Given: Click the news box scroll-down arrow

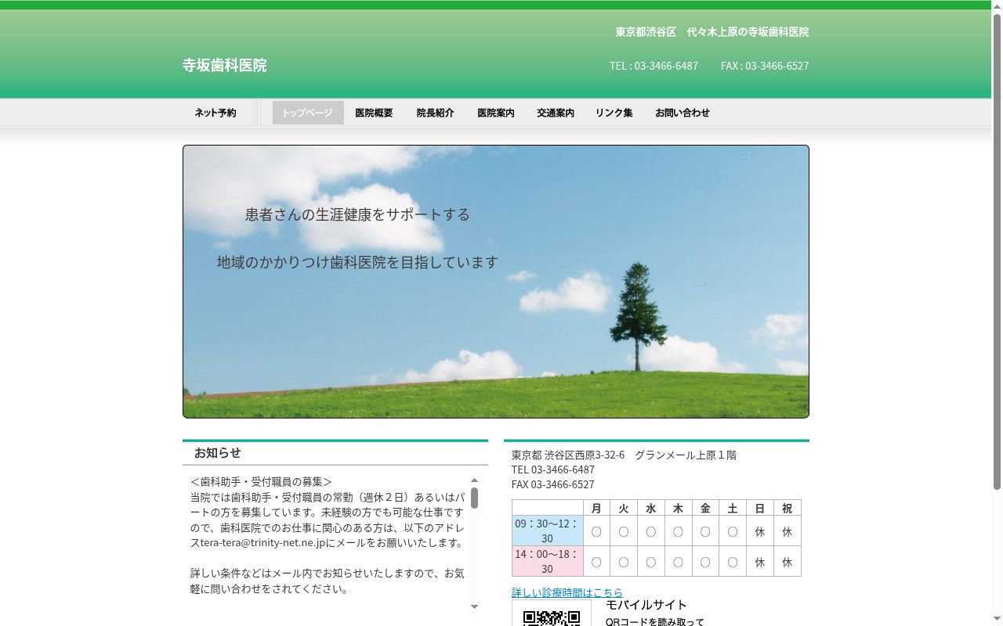Looking at the screenshot, I should [474, 606].
